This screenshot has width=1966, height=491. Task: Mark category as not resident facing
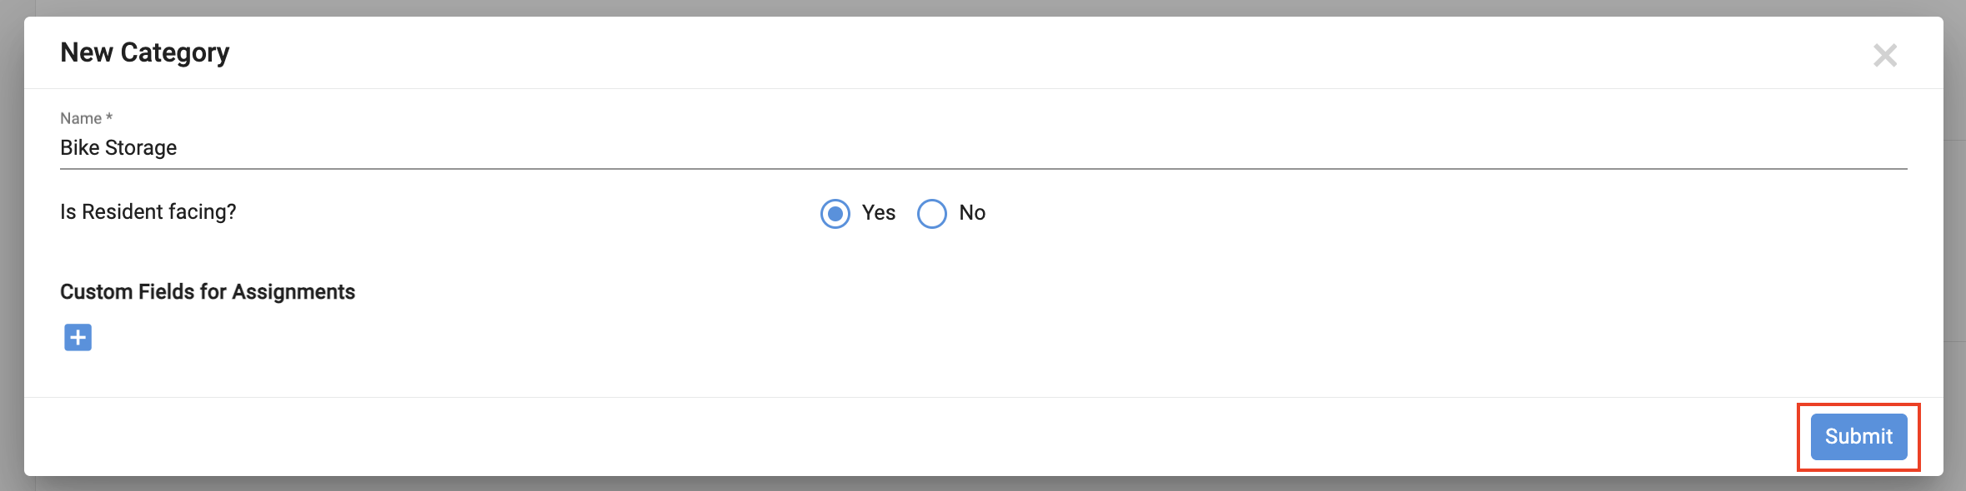[931, 214]
